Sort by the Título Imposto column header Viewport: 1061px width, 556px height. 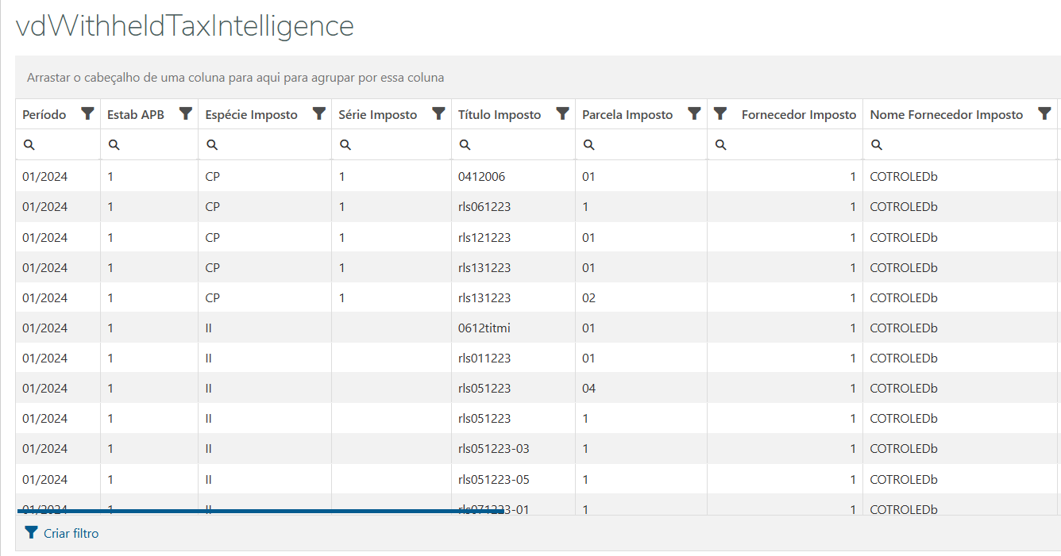500,115
